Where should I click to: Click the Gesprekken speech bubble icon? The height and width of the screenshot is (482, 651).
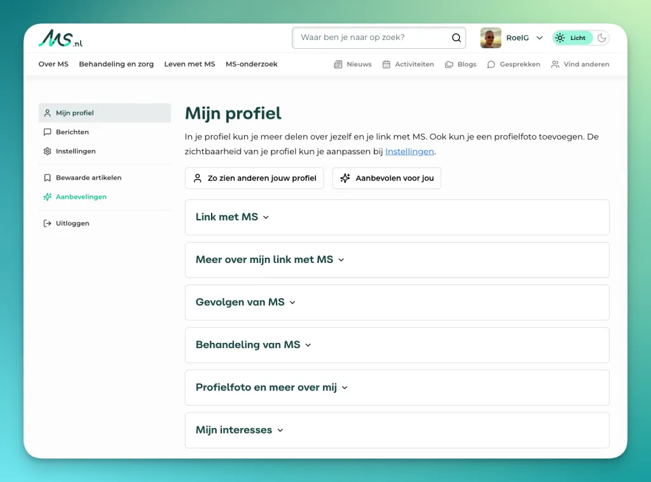[491, 64]
